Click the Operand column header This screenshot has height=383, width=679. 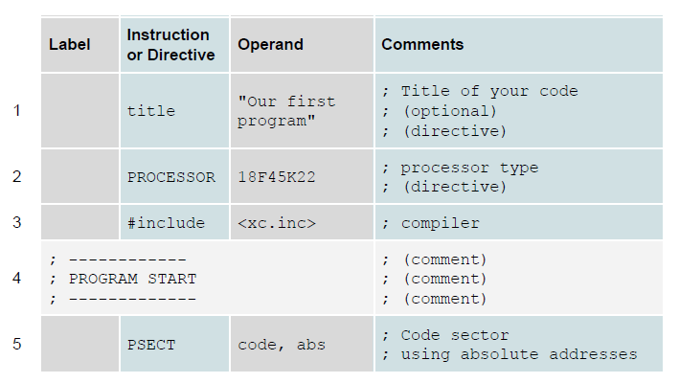click(302, 45)
